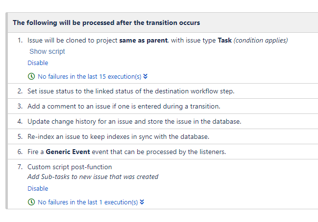Screen dimensions: 318x222
Task: Click the 'same as parent' project text
Action: [144, 40]
